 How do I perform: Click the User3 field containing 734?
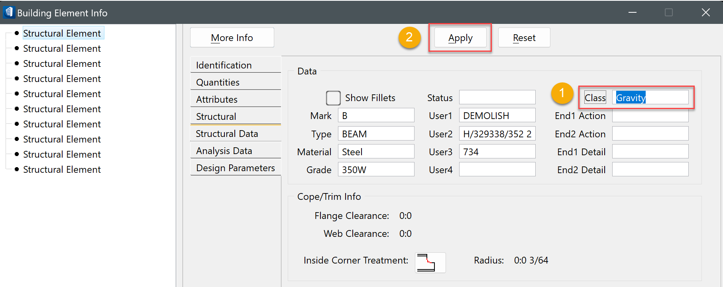[497, 152]
